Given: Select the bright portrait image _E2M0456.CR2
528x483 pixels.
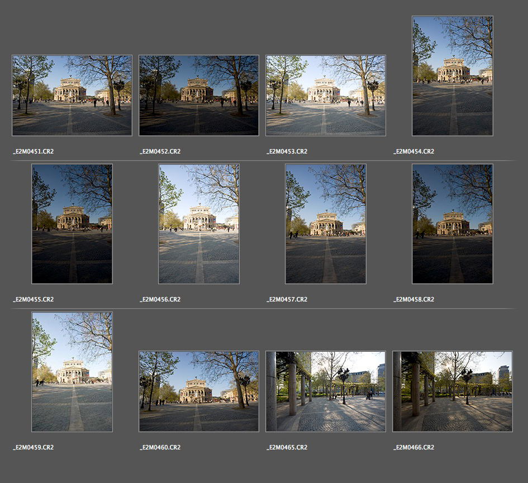Looking at the screenshot, I should 199,224.
